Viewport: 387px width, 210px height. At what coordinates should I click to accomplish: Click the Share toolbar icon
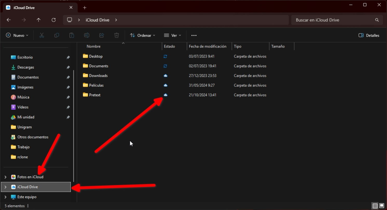[x=102, y=35]
